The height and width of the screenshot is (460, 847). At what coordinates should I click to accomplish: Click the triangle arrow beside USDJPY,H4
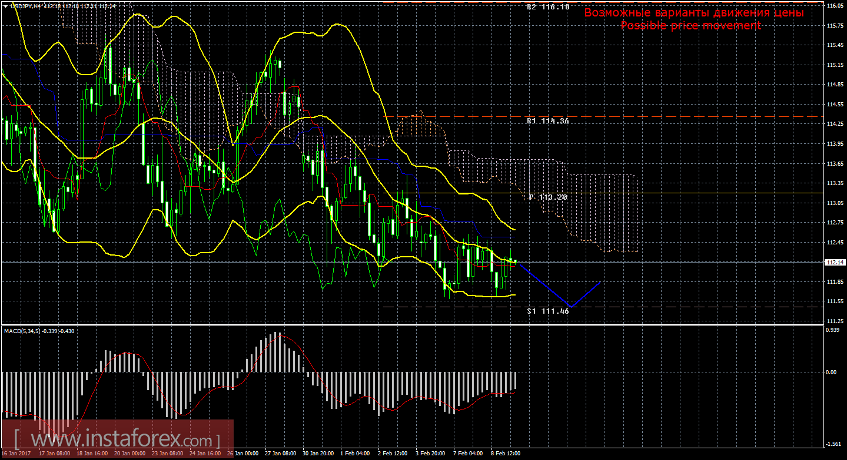tap(5, 6)
